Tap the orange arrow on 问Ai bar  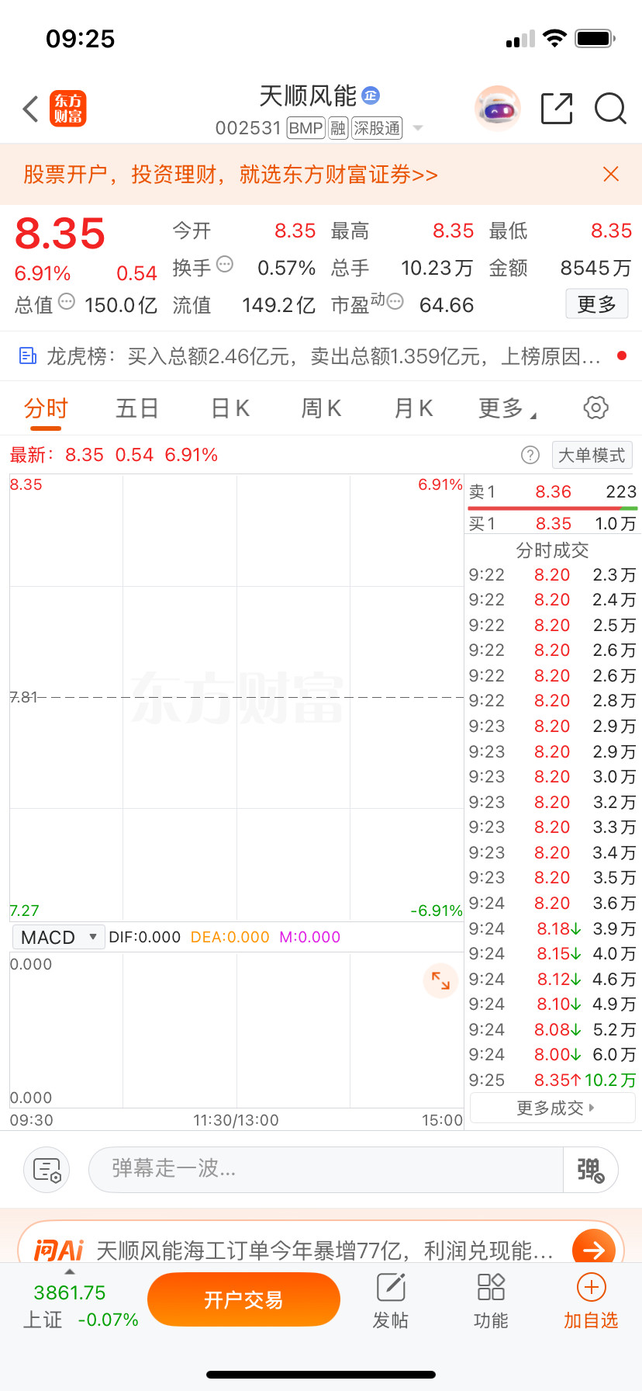coord(594,1249)
